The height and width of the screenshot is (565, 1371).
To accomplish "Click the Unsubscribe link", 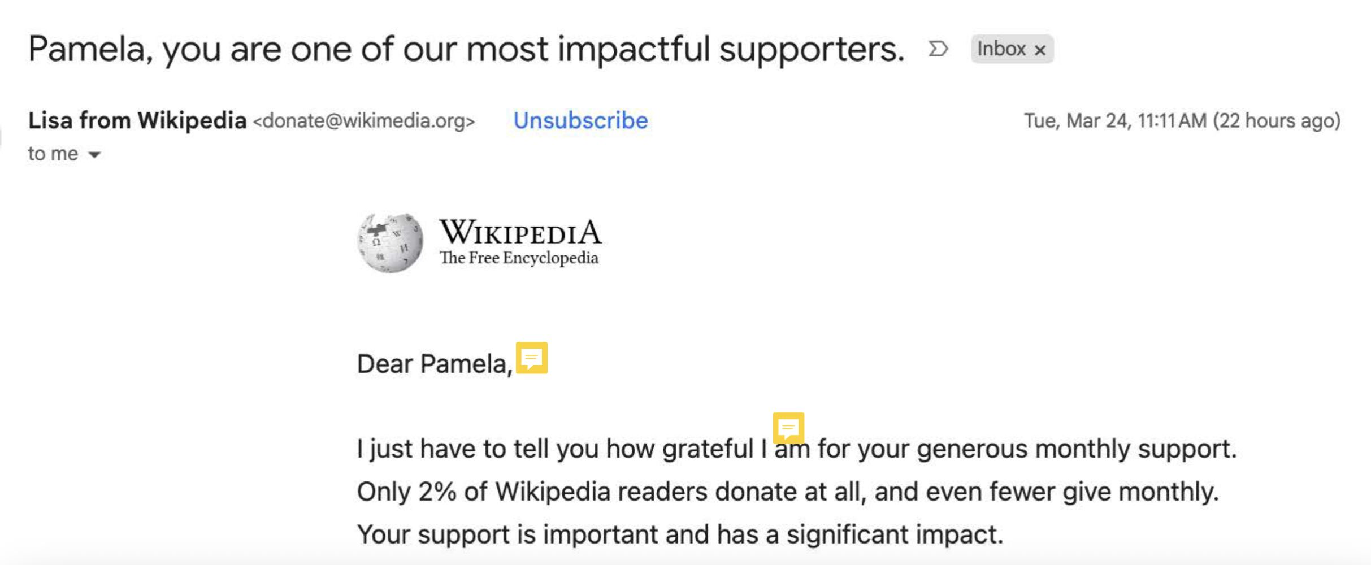I will tap(580, 120).
